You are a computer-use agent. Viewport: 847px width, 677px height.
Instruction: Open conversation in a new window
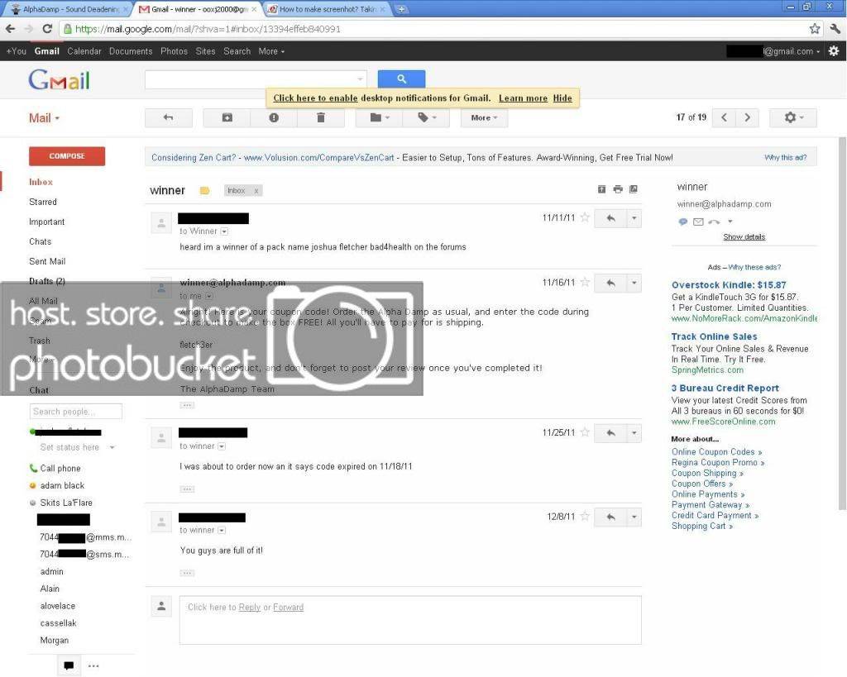(x=634, y=189)
